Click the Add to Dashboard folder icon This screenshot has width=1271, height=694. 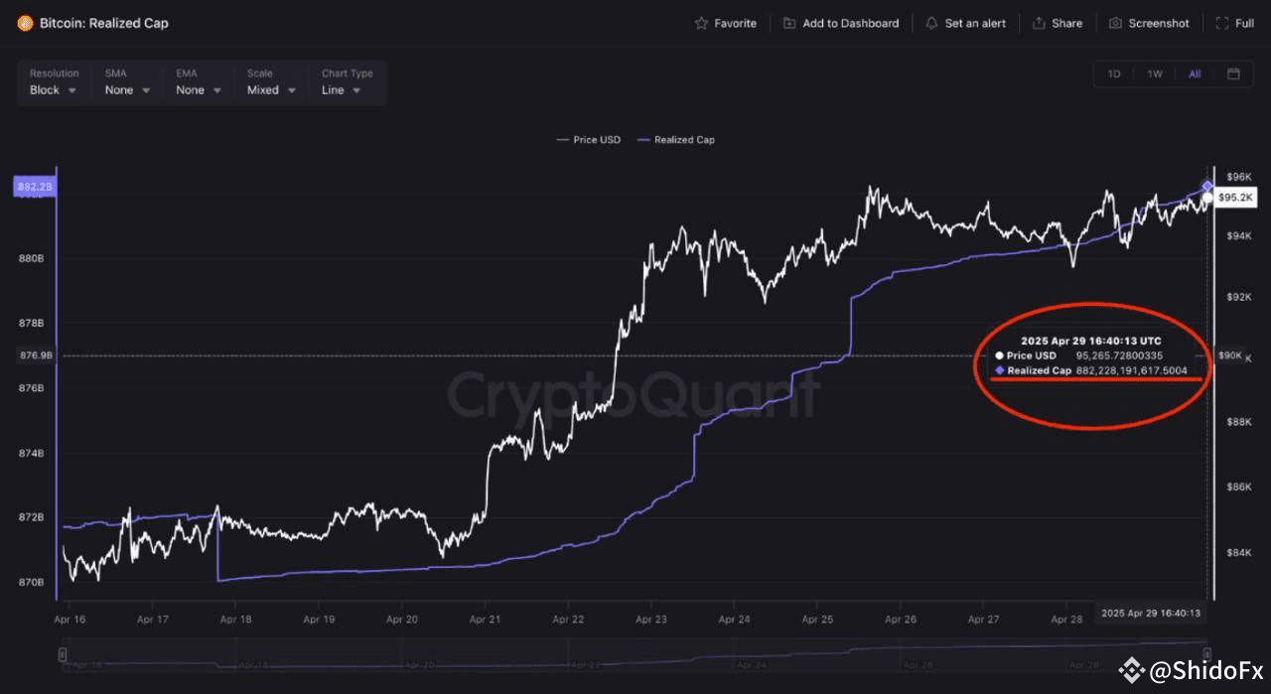(789, 23)
